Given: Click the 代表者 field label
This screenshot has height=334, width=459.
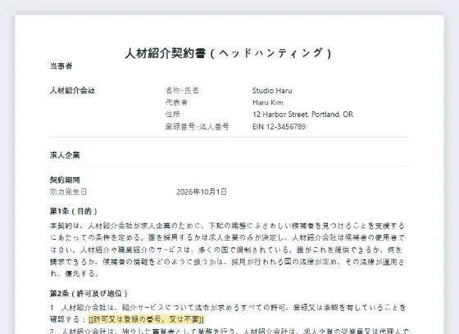Looking at the screenshot, I should pyautogui.click(x=176, y=102).
